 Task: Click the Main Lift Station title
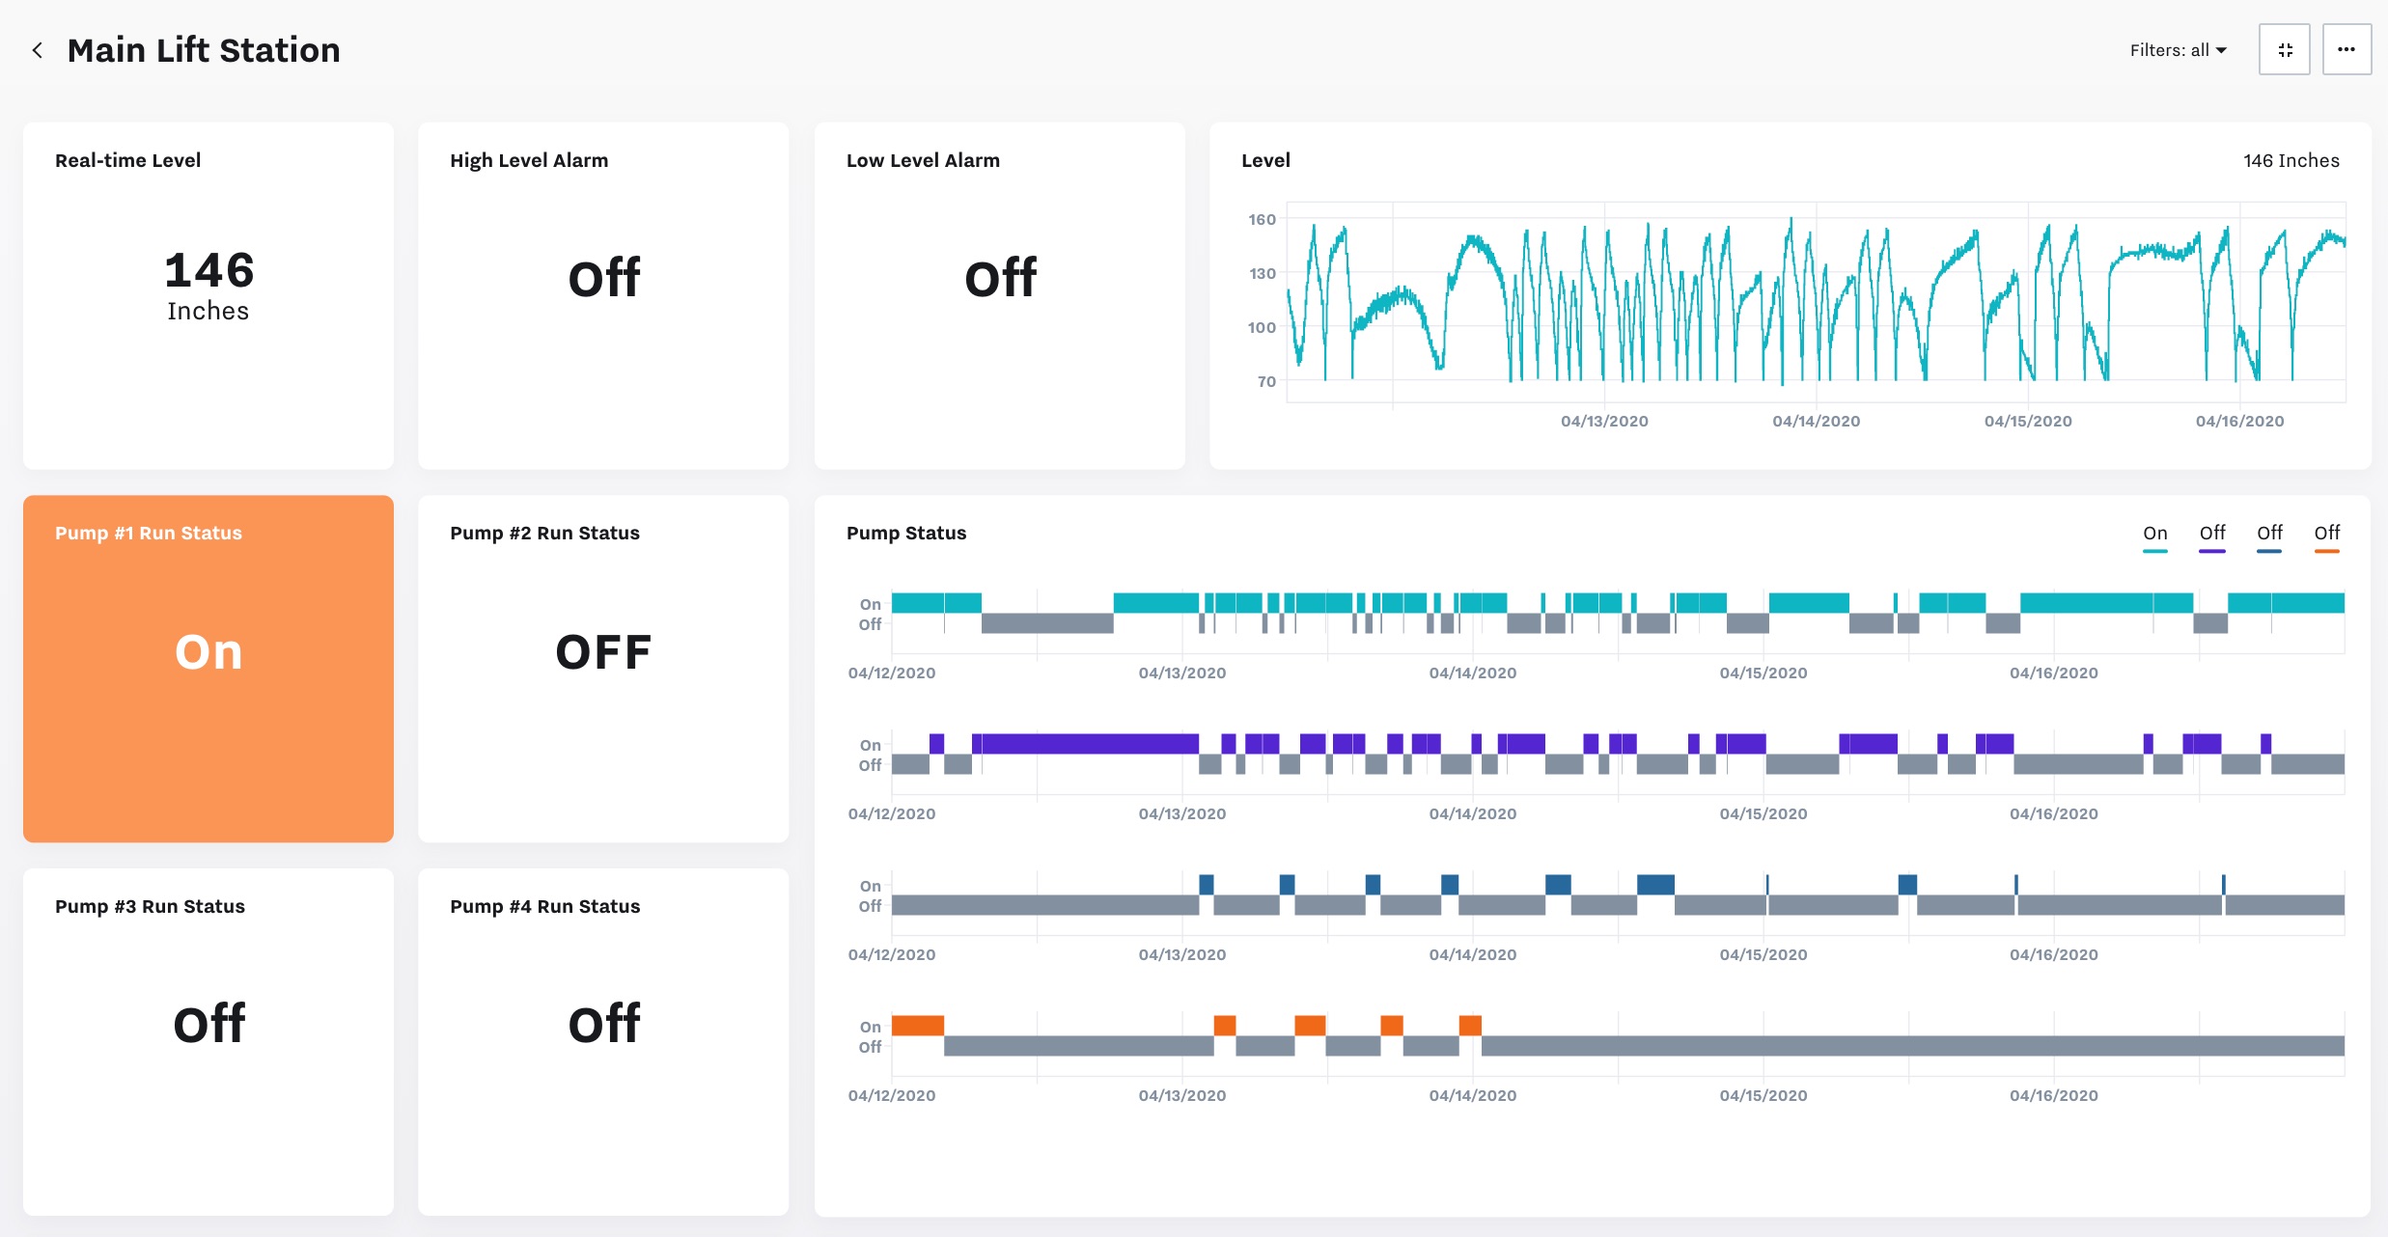[204, 50]
